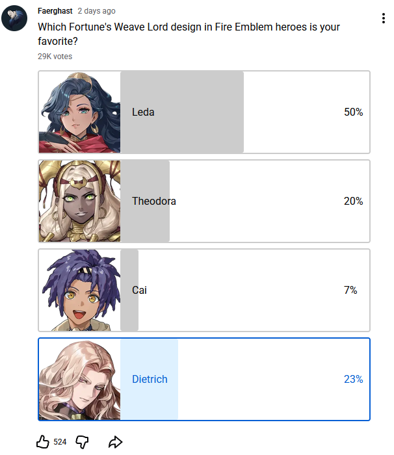Click the gray Theodora vote bar
The width and height of the screenshot is (394, 455).
(x=145, y=201)
